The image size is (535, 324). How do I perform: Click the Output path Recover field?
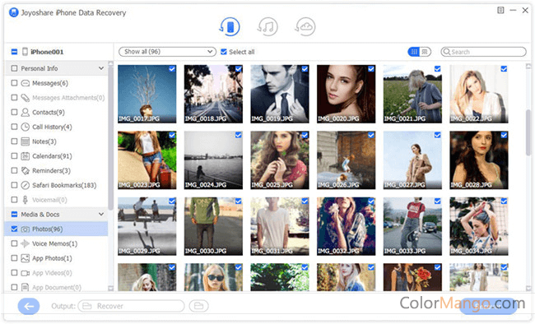click(131, 306)
